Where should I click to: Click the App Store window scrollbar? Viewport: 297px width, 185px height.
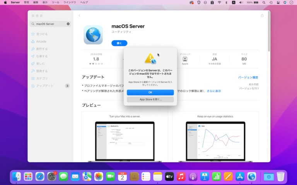(269, 32)
